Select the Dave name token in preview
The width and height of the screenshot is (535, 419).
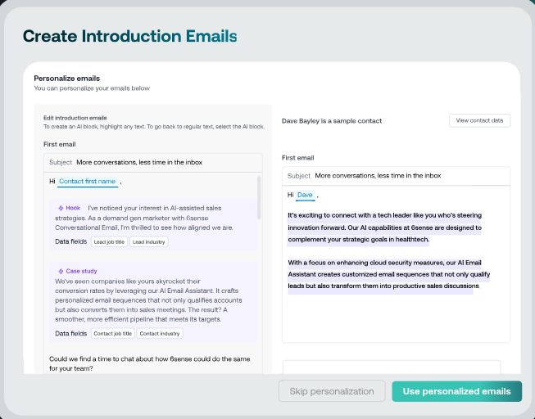(305, 195)
